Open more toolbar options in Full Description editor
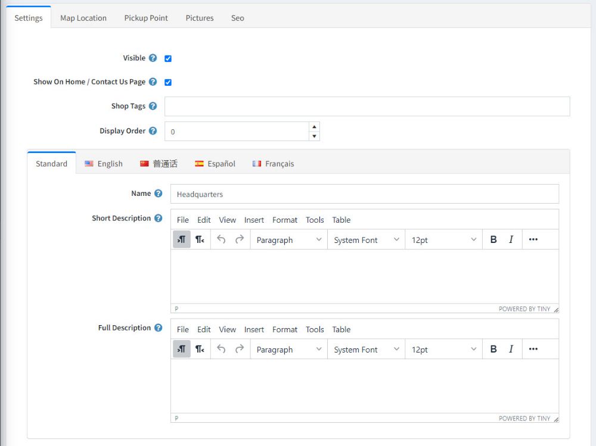This screenshot has height=446, width=596. [533, 349]
